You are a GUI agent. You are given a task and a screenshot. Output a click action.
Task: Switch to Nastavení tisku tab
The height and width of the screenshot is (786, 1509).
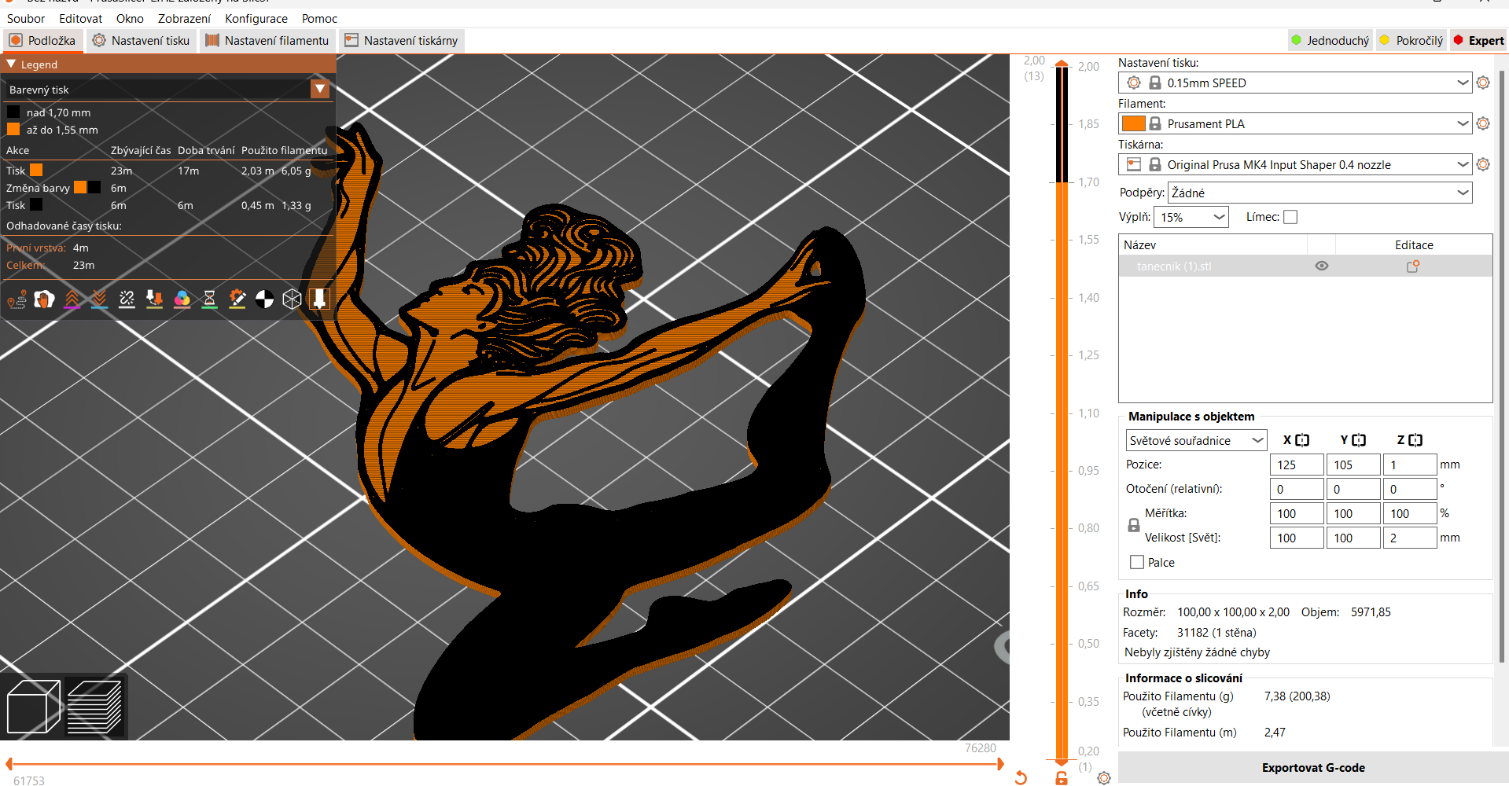pos(142,41)
